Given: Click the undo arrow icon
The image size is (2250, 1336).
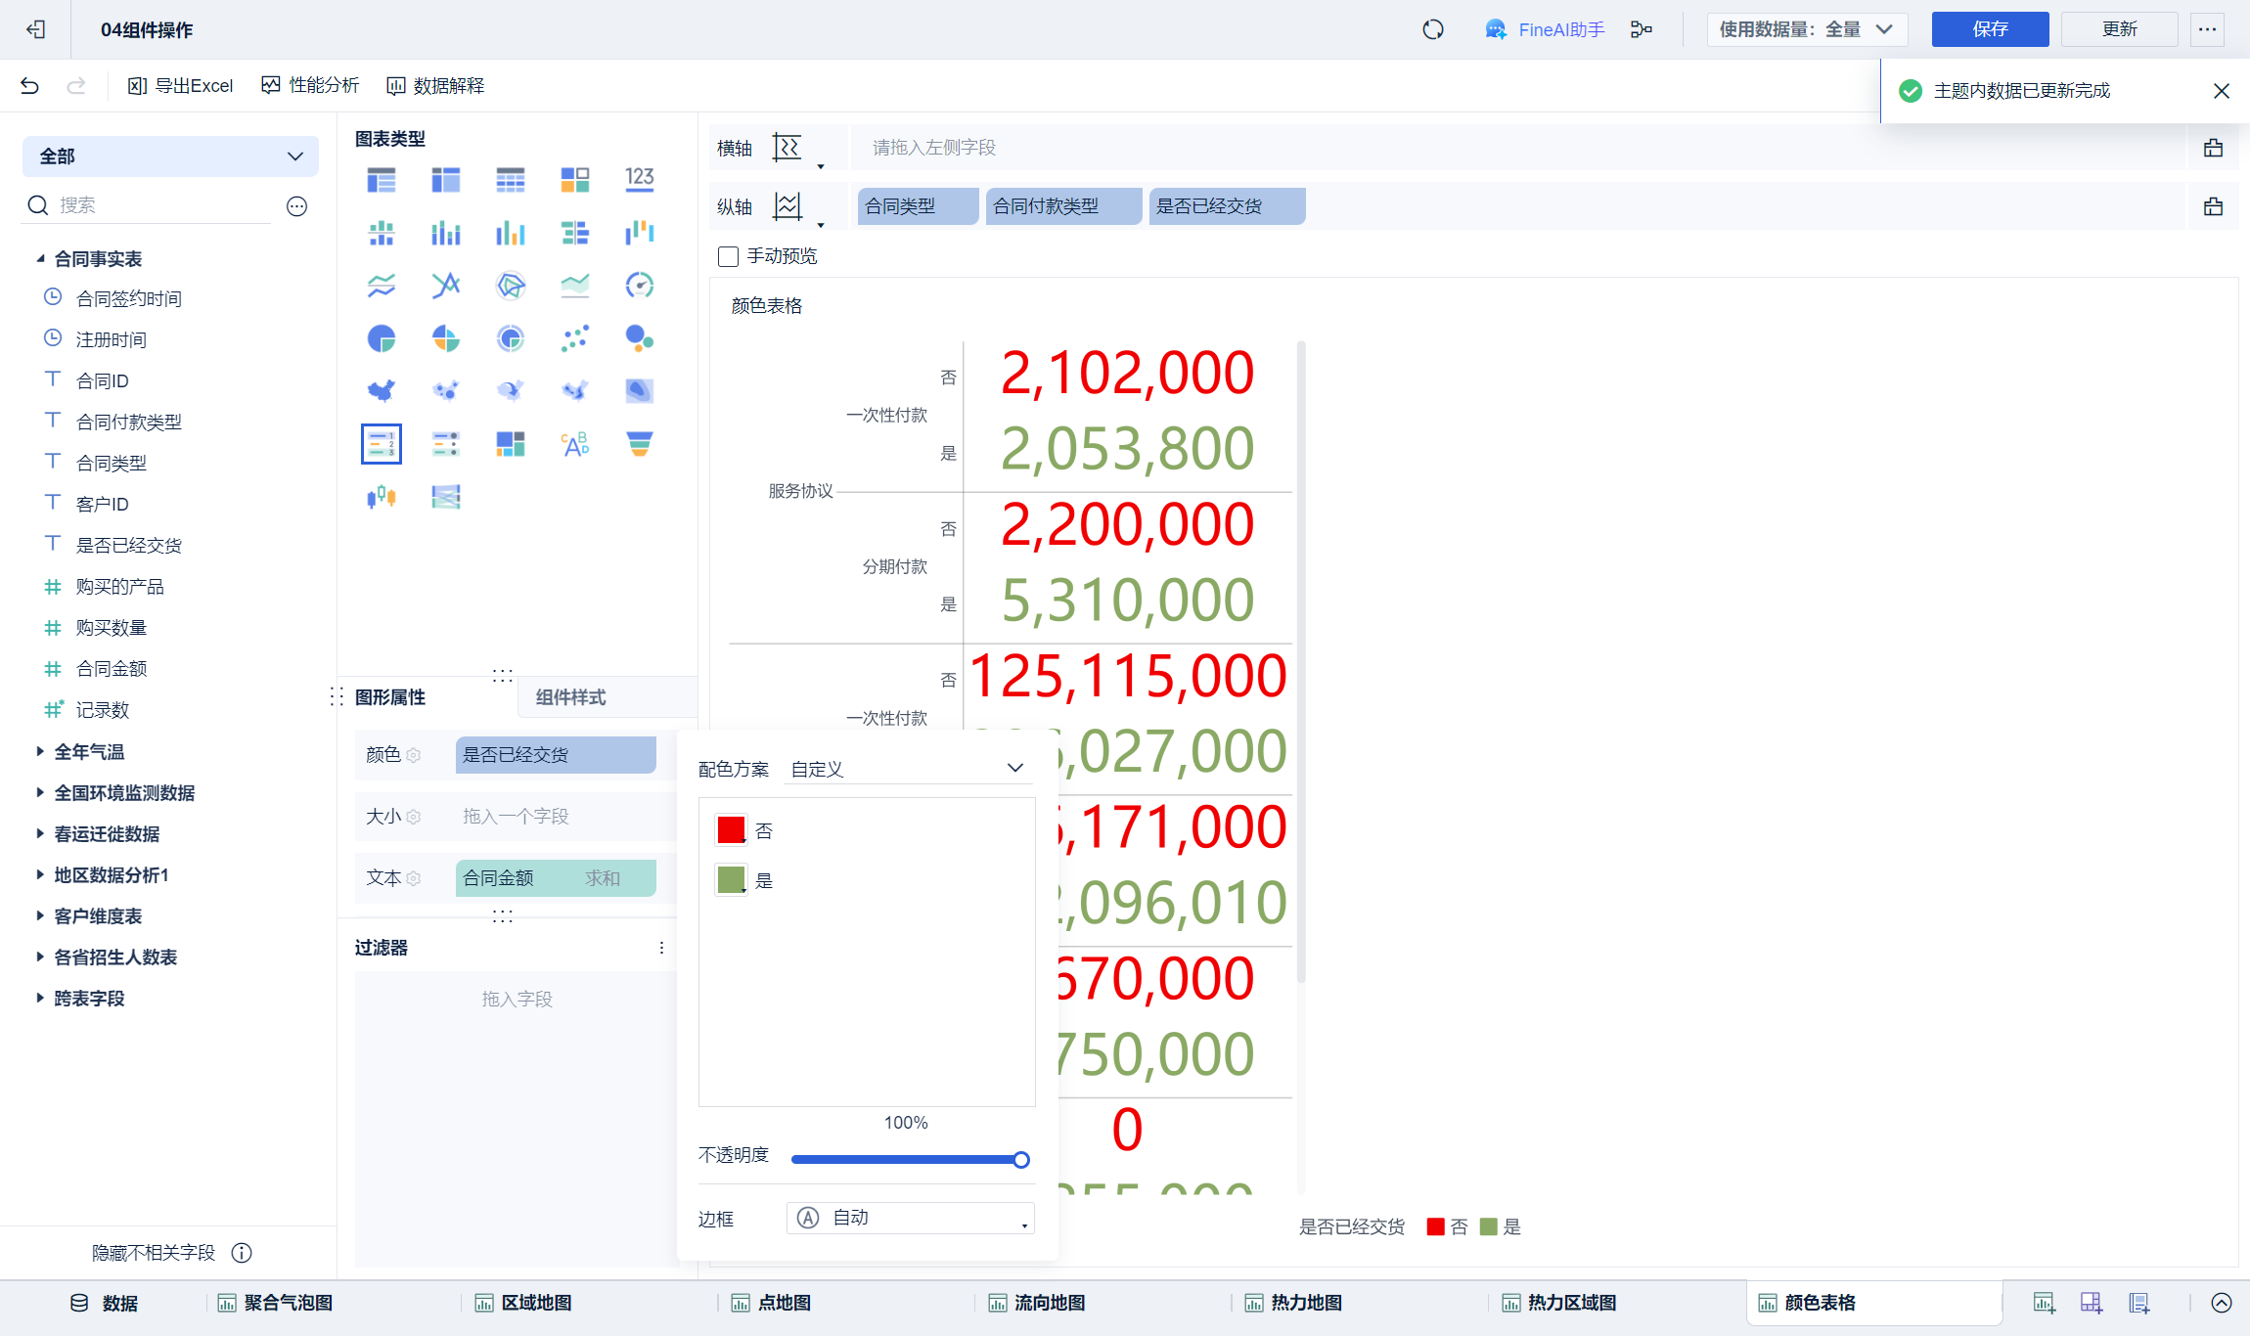Looking at the screenshot, I should 29,86.
